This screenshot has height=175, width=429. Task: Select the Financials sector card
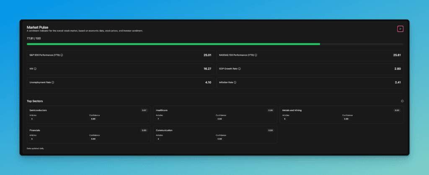coord(88,134)
